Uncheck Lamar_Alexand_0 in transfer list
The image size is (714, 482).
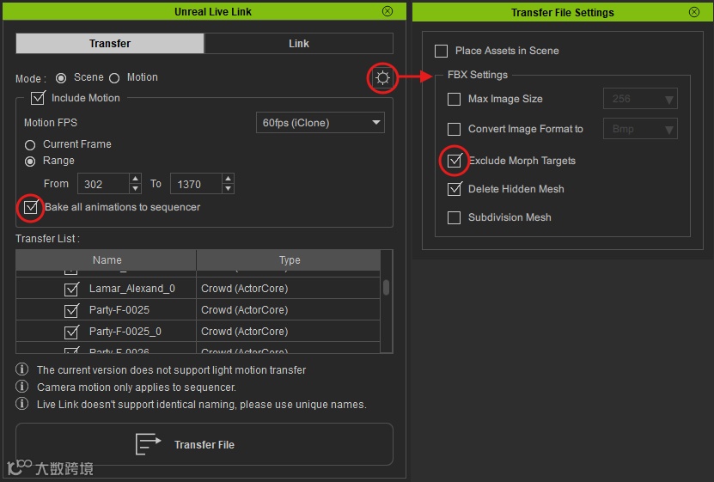click(71, 289)
